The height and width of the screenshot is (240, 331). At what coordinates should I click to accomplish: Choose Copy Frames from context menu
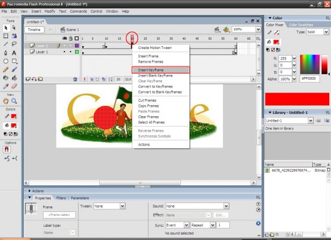(161, 106)
